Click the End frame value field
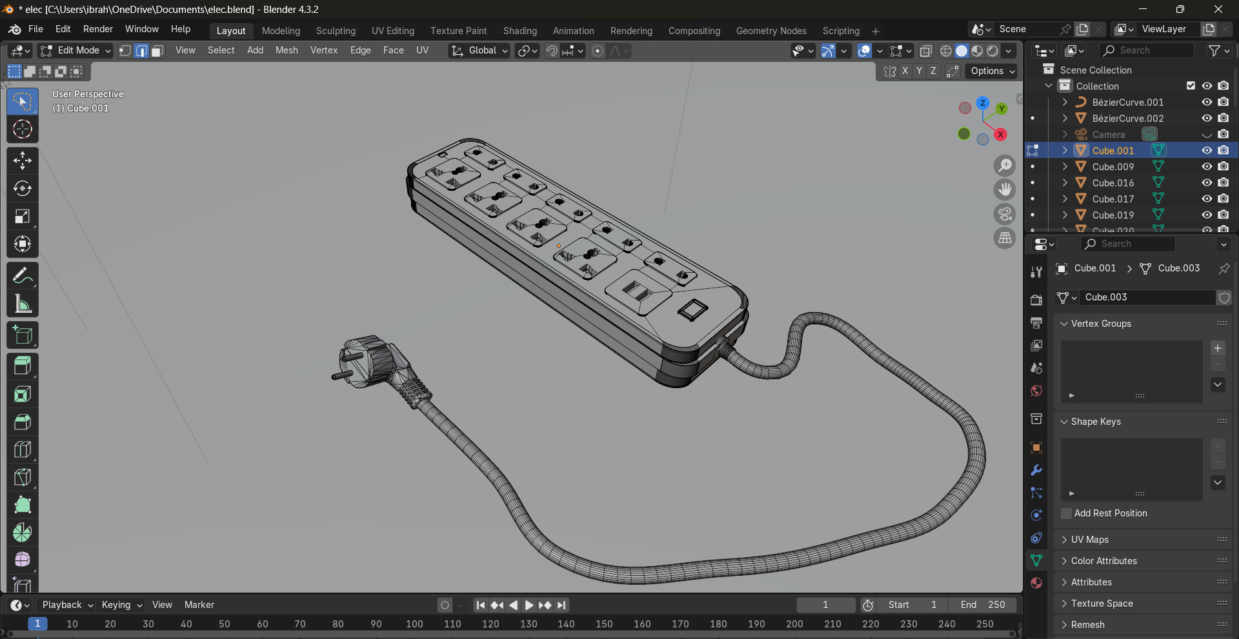1239x639 pixels. point(983,605)
